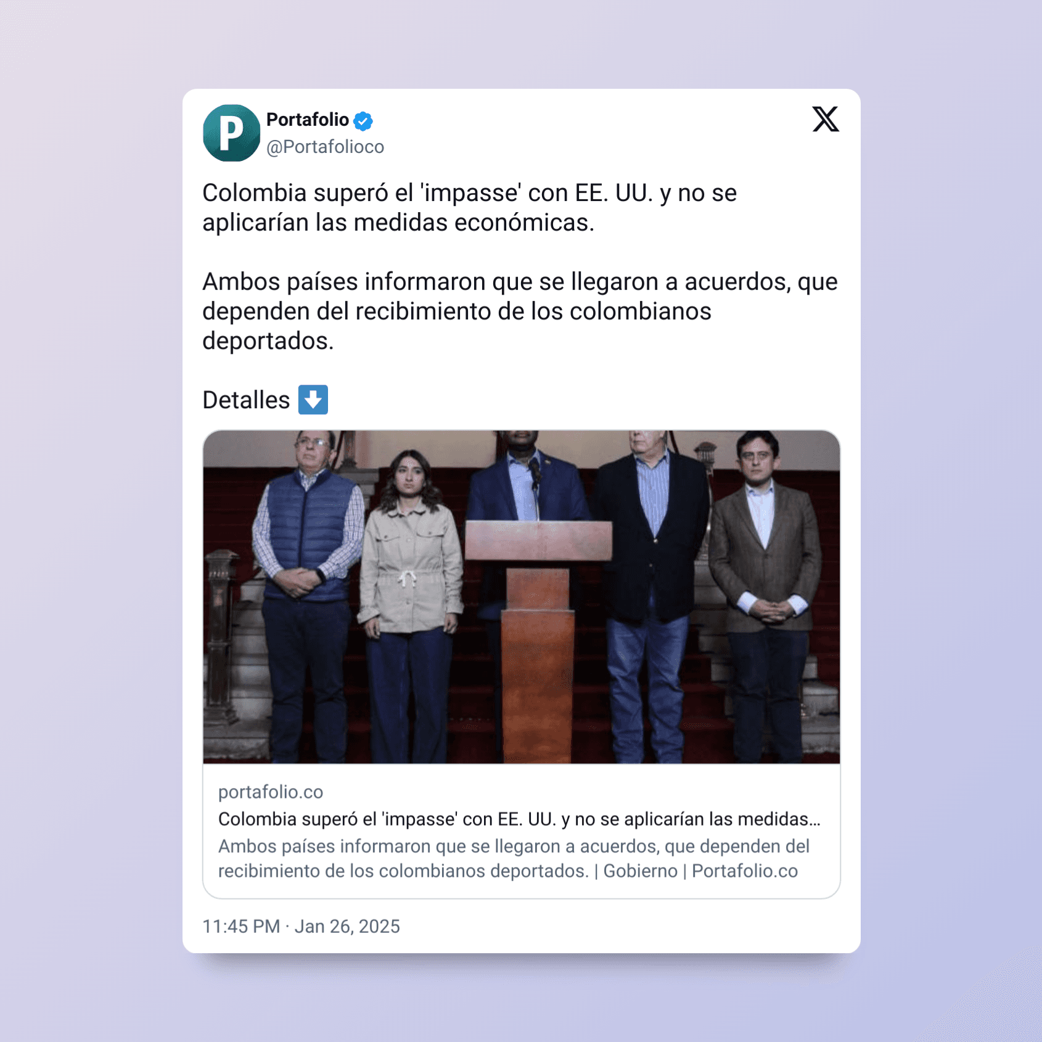Click the Portafolio profile avatar
The height and width of the screenshot is (1042, 1042).
pos(231,133)
